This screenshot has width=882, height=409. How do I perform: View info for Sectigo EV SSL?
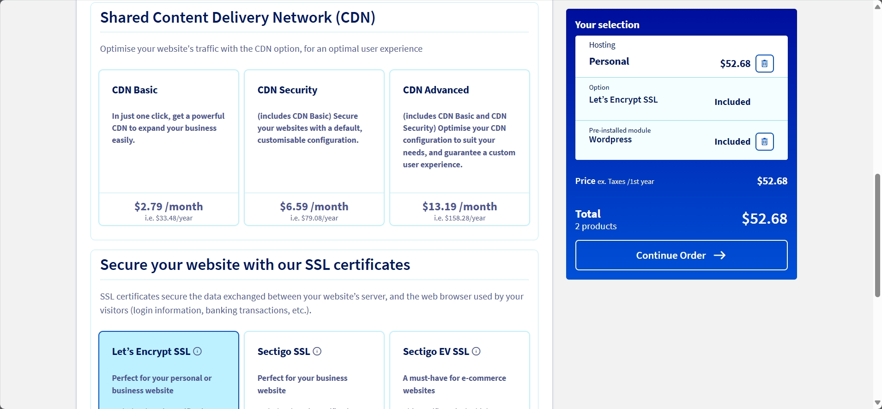tap(476, 351)
